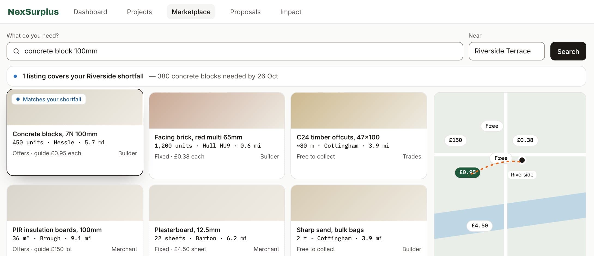The image size is (594, 256).
Task: Click the Plasterboard card image
Action: (x=217, y=203)
